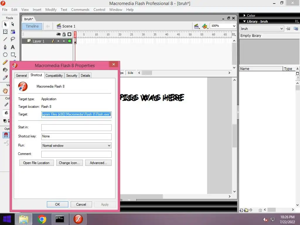Select the Selection arrow tool
The width and height of the screenshot is (300, 225).
click(x=5, y=24)
